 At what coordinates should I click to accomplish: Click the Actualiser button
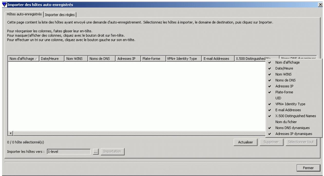click(246, 142)
